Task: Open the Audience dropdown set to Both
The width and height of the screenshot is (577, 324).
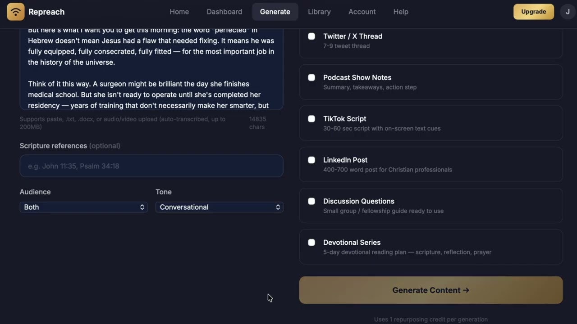Action: (x=83, y=207)
